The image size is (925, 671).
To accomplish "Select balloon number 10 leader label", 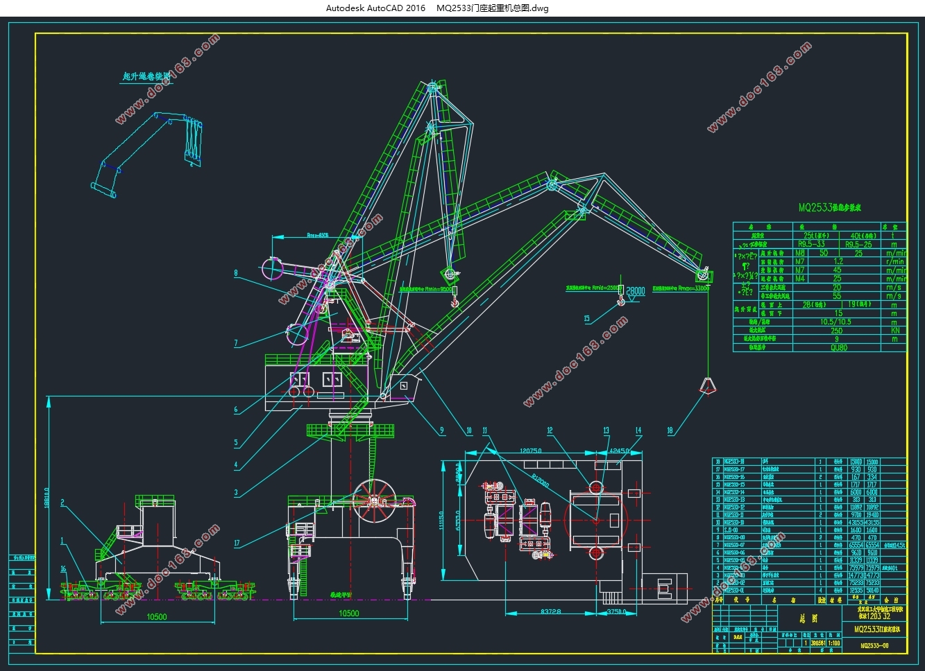I will pyautogui.click(x=469, y=430).
